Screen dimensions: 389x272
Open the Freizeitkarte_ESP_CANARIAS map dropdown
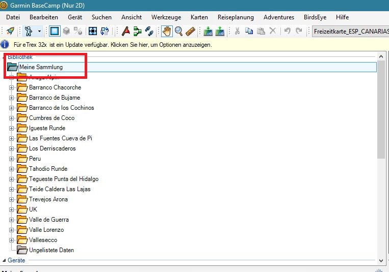coord(350,32)
